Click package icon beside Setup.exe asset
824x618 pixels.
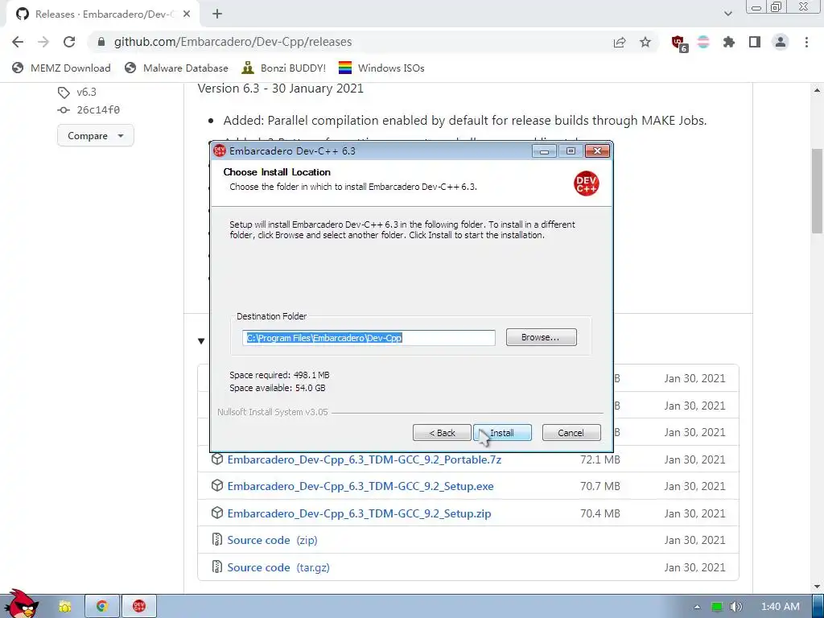(x=217, y=485)
